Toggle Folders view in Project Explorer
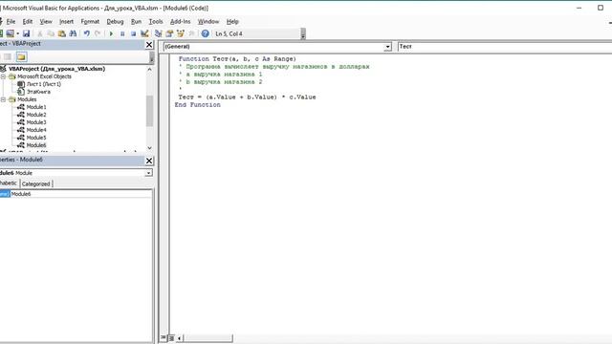This screenshot has width=612, height=344. [21, 57]
